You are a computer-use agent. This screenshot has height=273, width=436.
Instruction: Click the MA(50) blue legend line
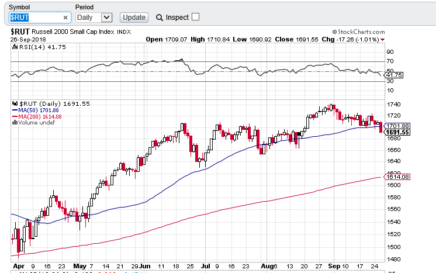tap(15, 110)
